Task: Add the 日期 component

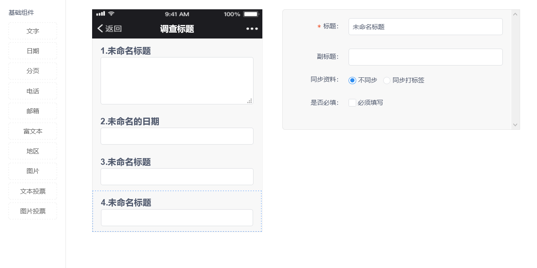Action: pos(33,51)
